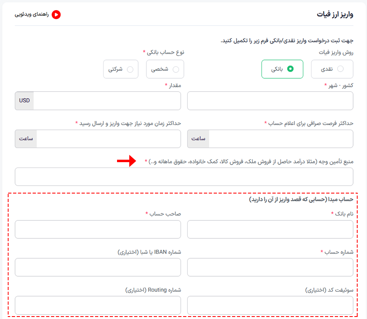This screenshot has height=319, width=367.
Task: Focus the شماره حساب account number field
Action: [x=270, y=267]
